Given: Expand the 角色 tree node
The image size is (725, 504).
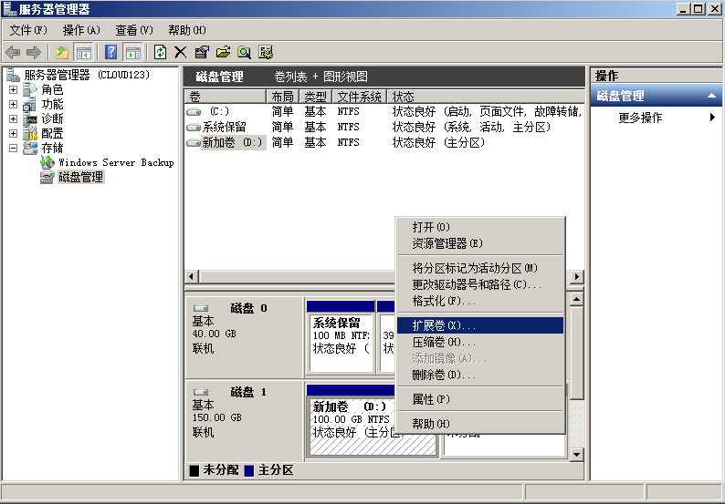Looking at the screenshot, I should 13,90.
